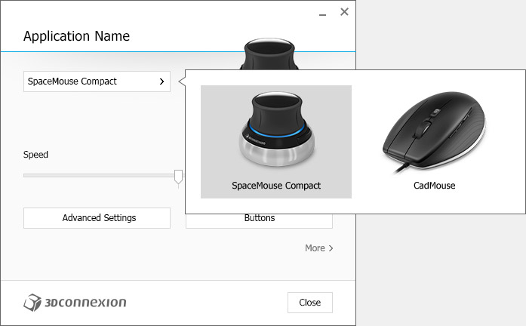Click the 3Dconnexion cube logo icon
The width and height of the screenshot is (526, 326).
(x=32, y=303)
